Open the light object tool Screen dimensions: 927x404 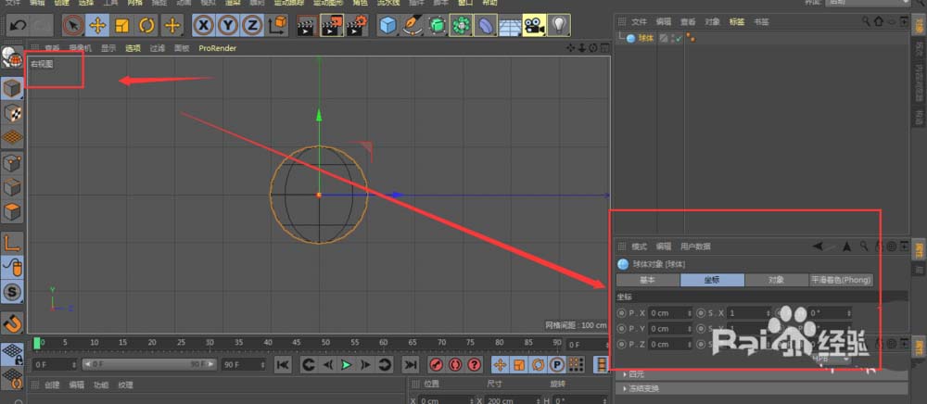point(558,25)
